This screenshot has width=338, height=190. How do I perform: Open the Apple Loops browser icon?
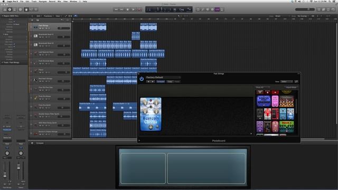pos(328,9)
